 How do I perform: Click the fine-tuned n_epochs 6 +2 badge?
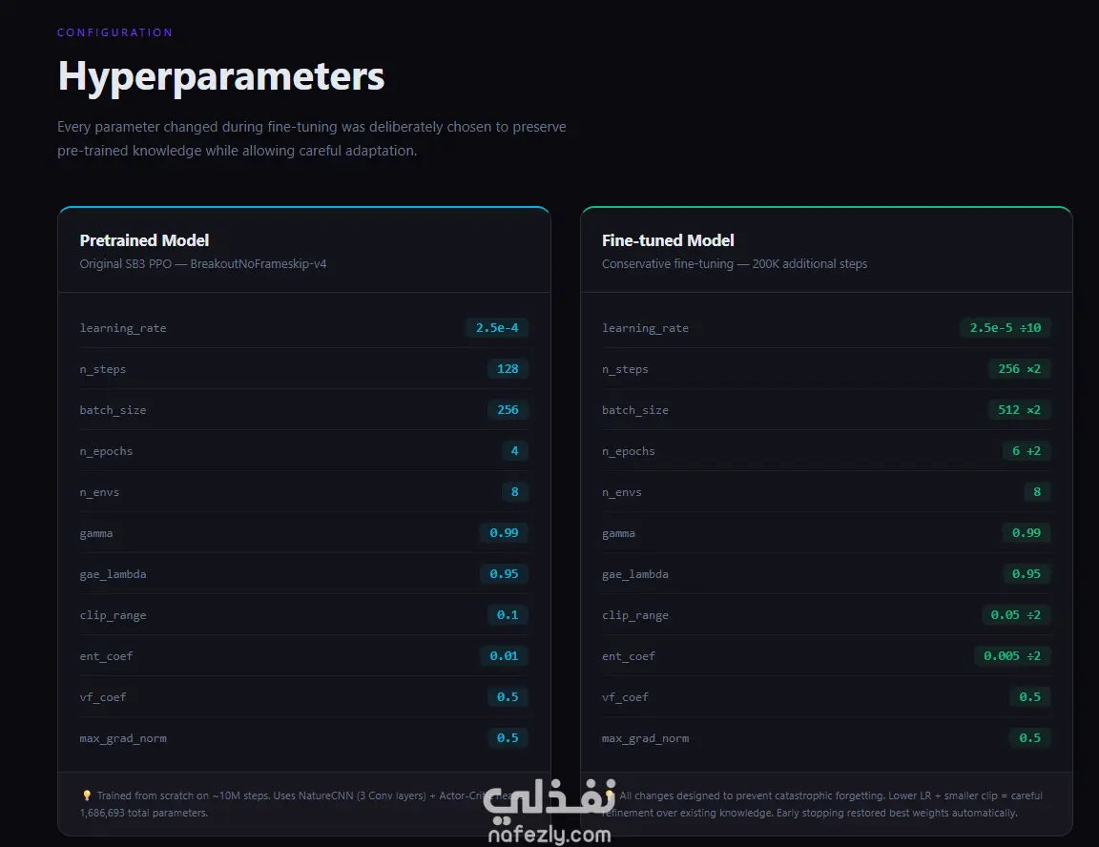(x=1026, y=451)
